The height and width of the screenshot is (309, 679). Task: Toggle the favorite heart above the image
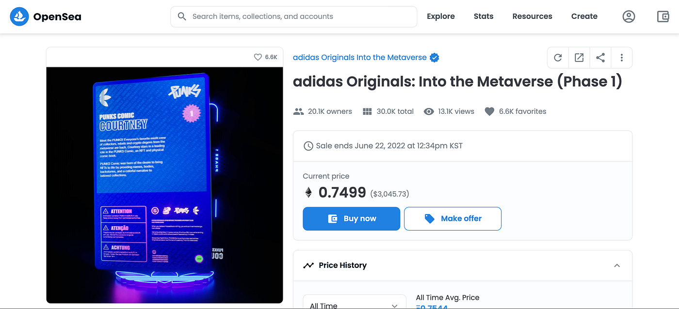pos(258,57)
